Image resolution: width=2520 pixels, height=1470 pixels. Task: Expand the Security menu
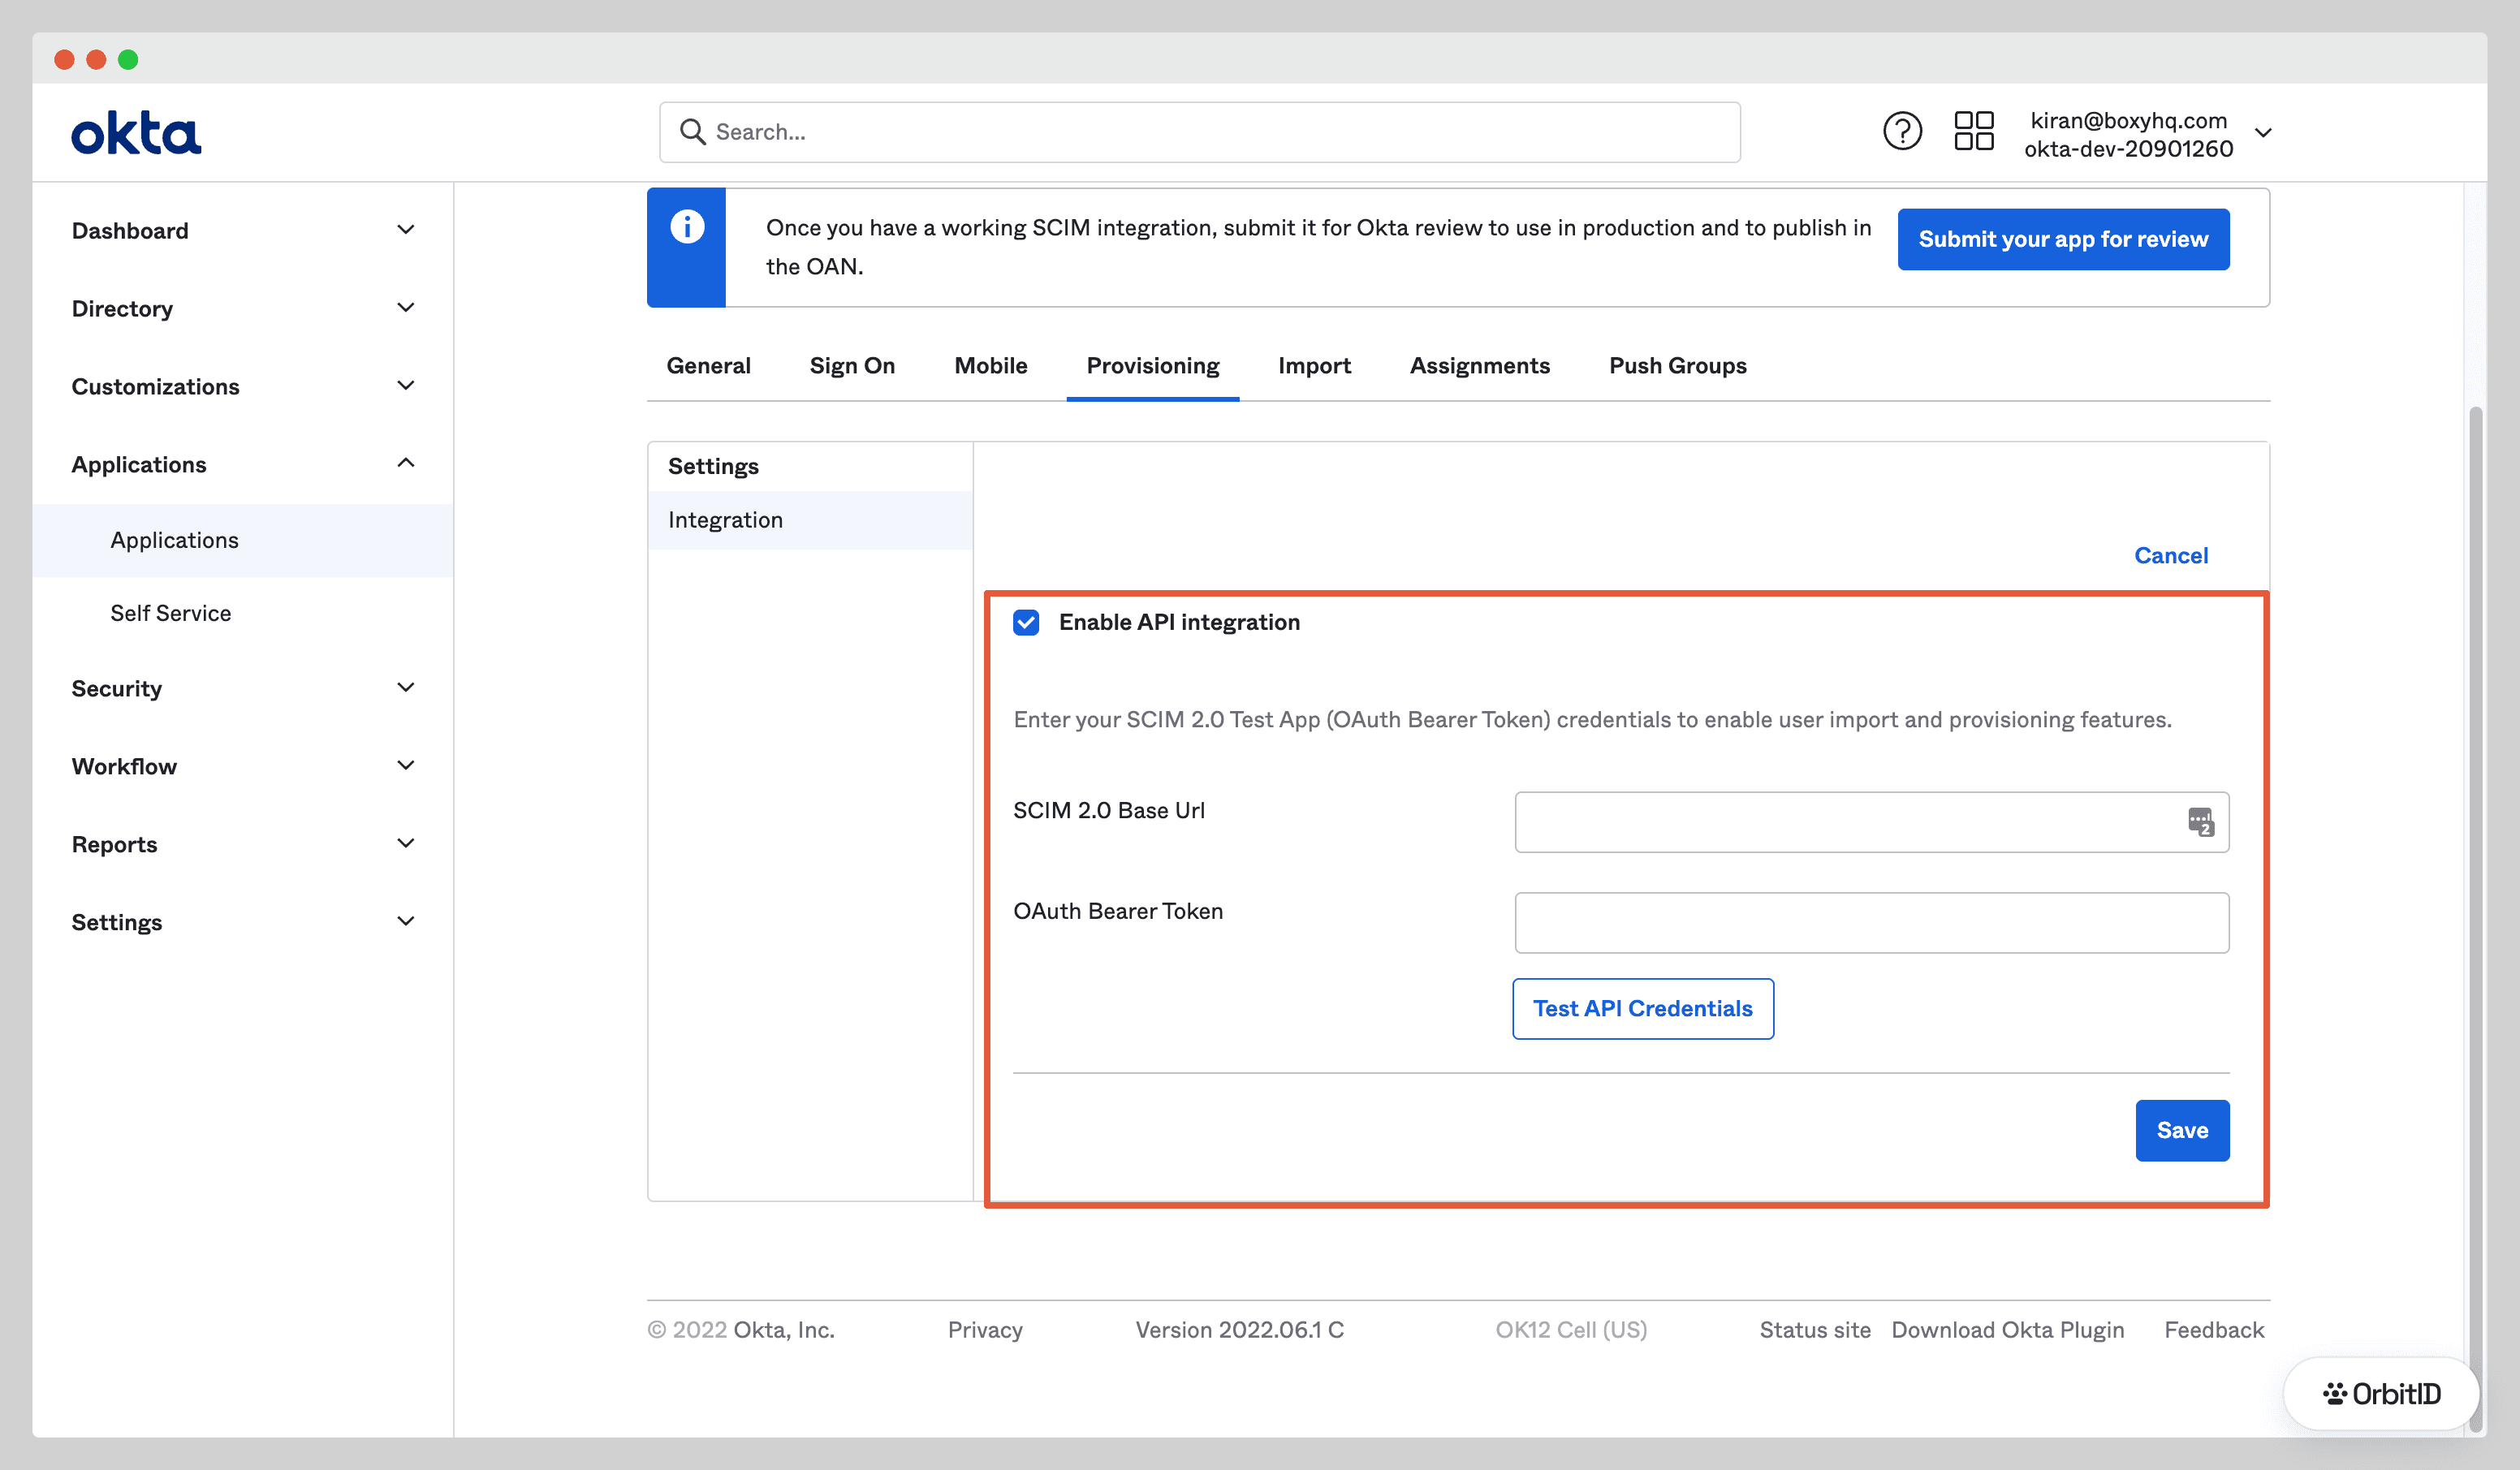pyautogui.click(x=243, y=689)
